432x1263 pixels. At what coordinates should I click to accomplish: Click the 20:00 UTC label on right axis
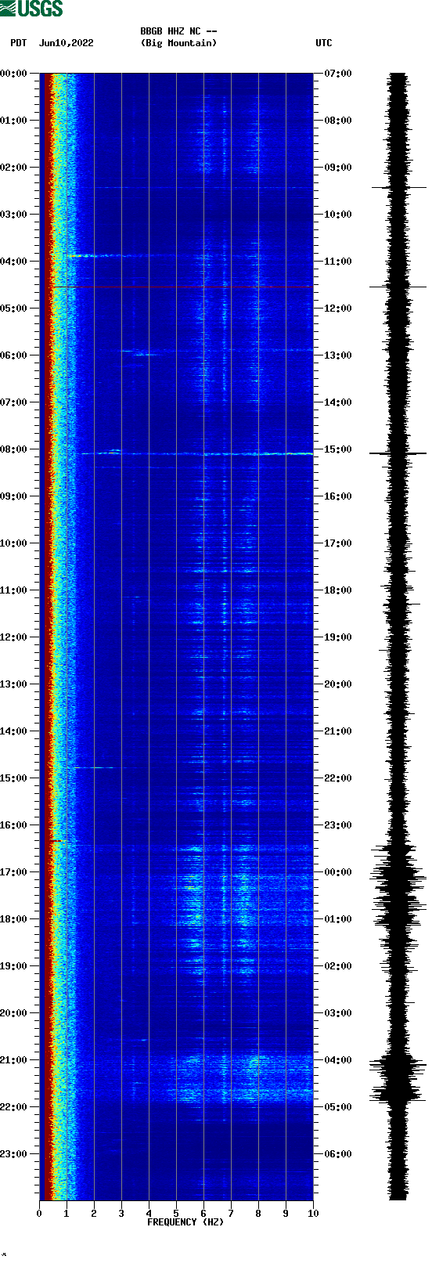(x=338, y=684)
